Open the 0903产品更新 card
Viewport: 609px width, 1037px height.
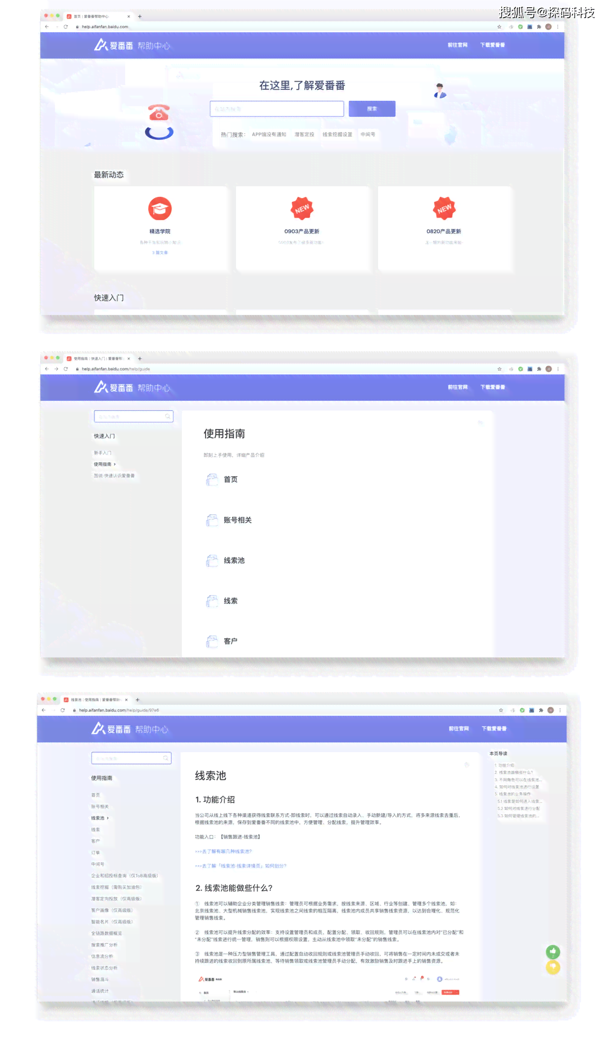302,229
